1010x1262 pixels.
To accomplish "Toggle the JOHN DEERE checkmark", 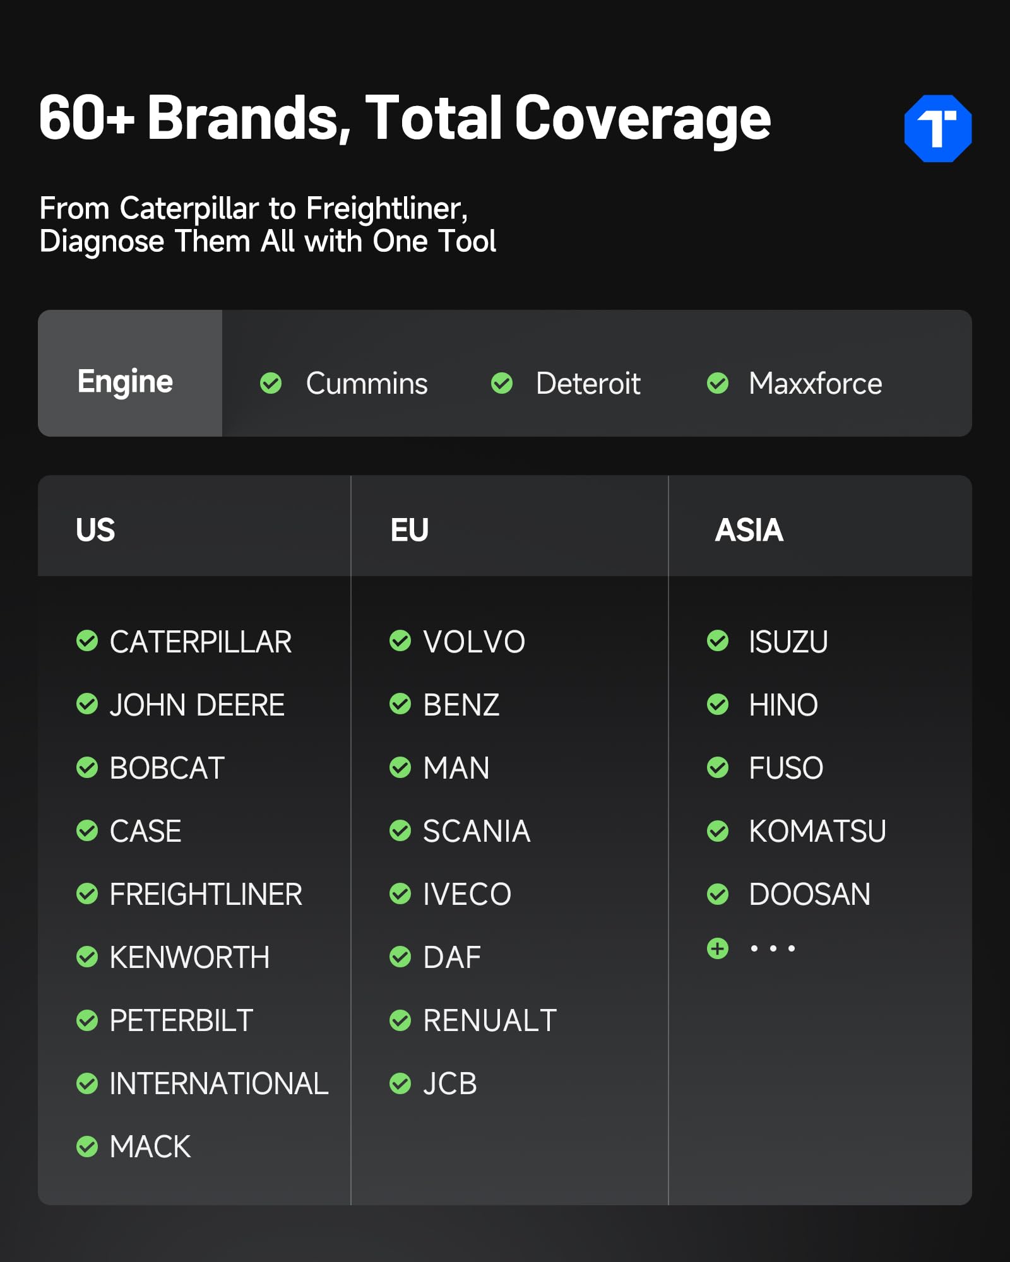I will tap(87, 704).
